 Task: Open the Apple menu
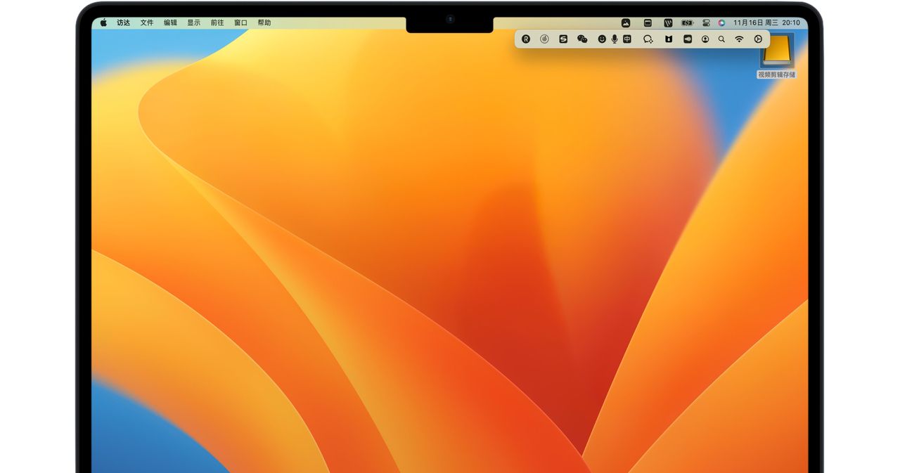(x=103, y=22)
